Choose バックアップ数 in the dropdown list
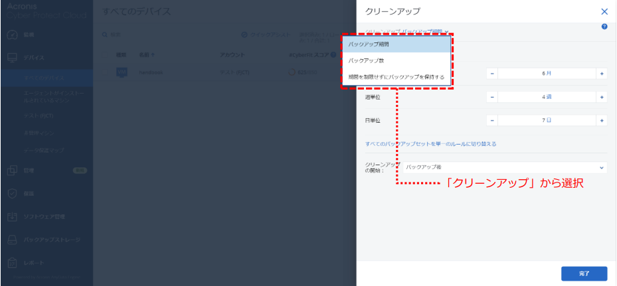 (397, 60)
